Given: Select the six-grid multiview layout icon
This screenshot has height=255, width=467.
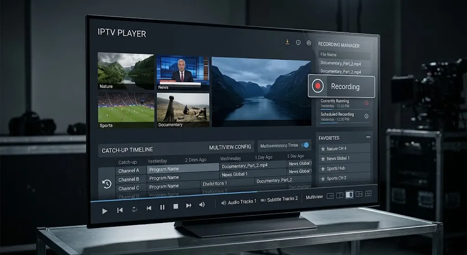Looking at the screenshot, I should [368, 193].
